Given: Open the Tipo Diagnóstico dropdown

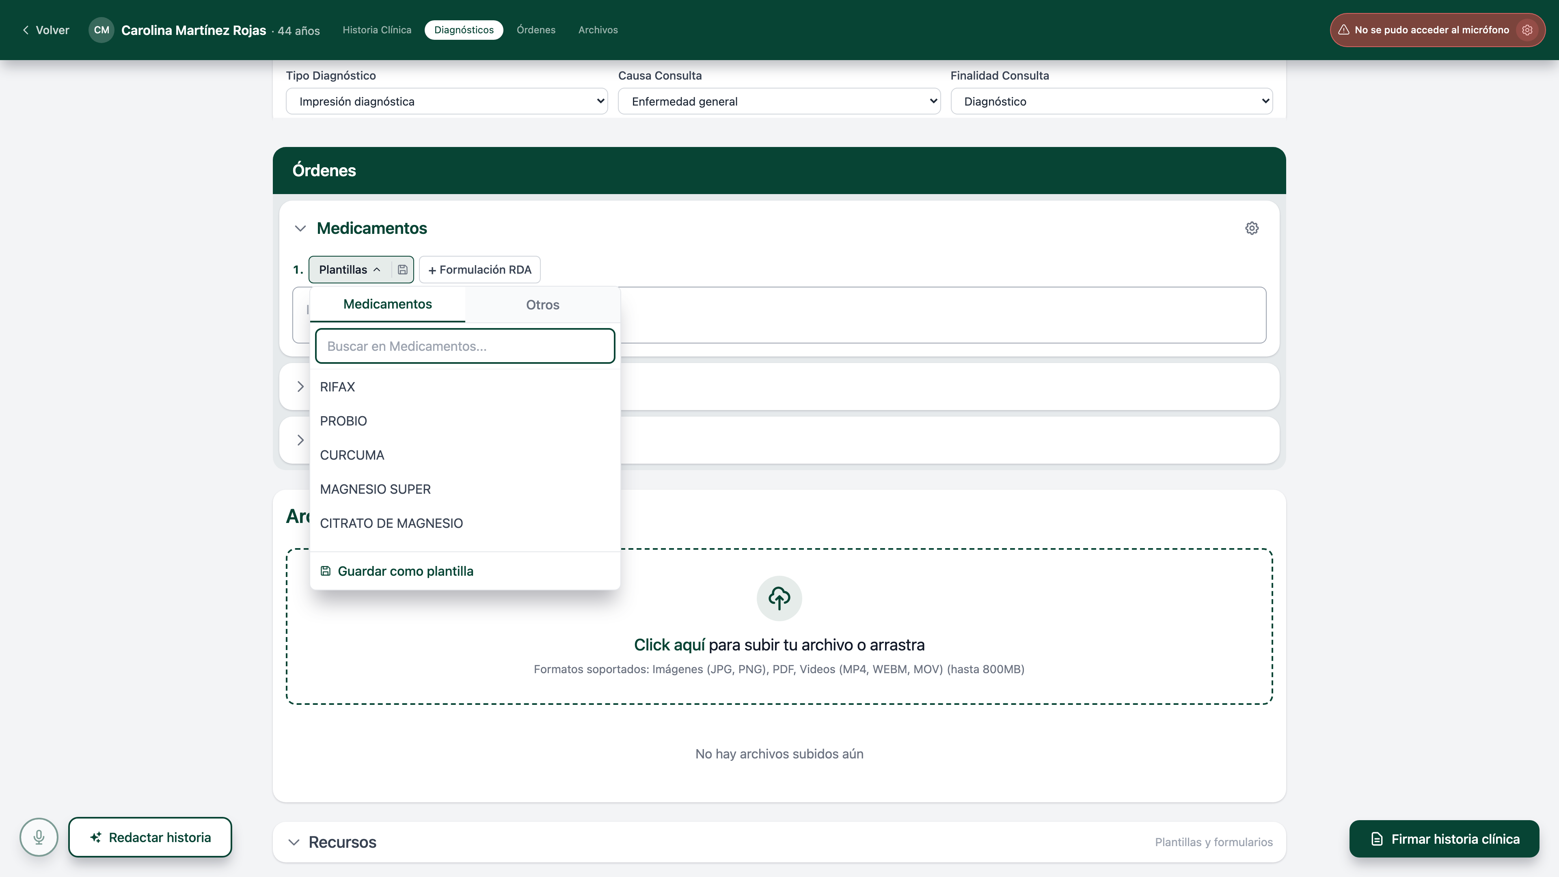Looking at the screenshot, I should tap(447, 101).
